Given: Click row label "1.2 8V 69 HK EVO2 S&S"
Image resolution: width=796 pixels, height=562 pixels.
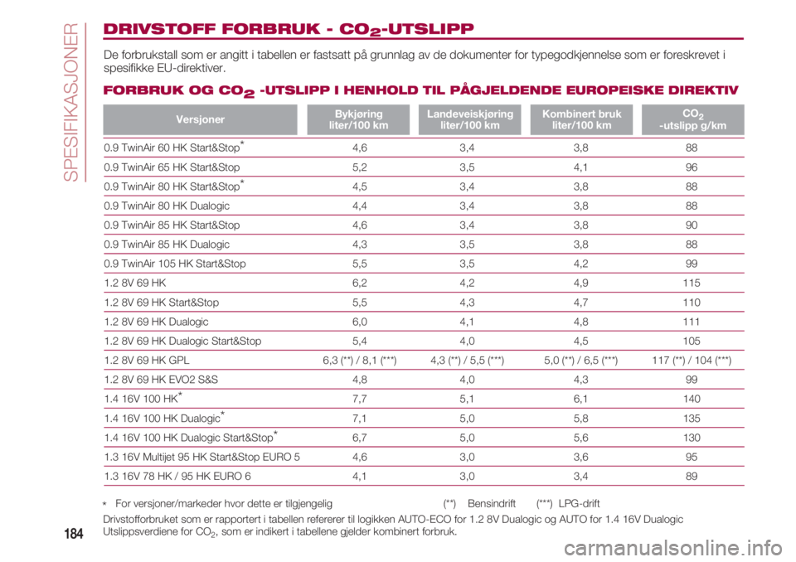Looking at the screenshot, I should 161,380.
